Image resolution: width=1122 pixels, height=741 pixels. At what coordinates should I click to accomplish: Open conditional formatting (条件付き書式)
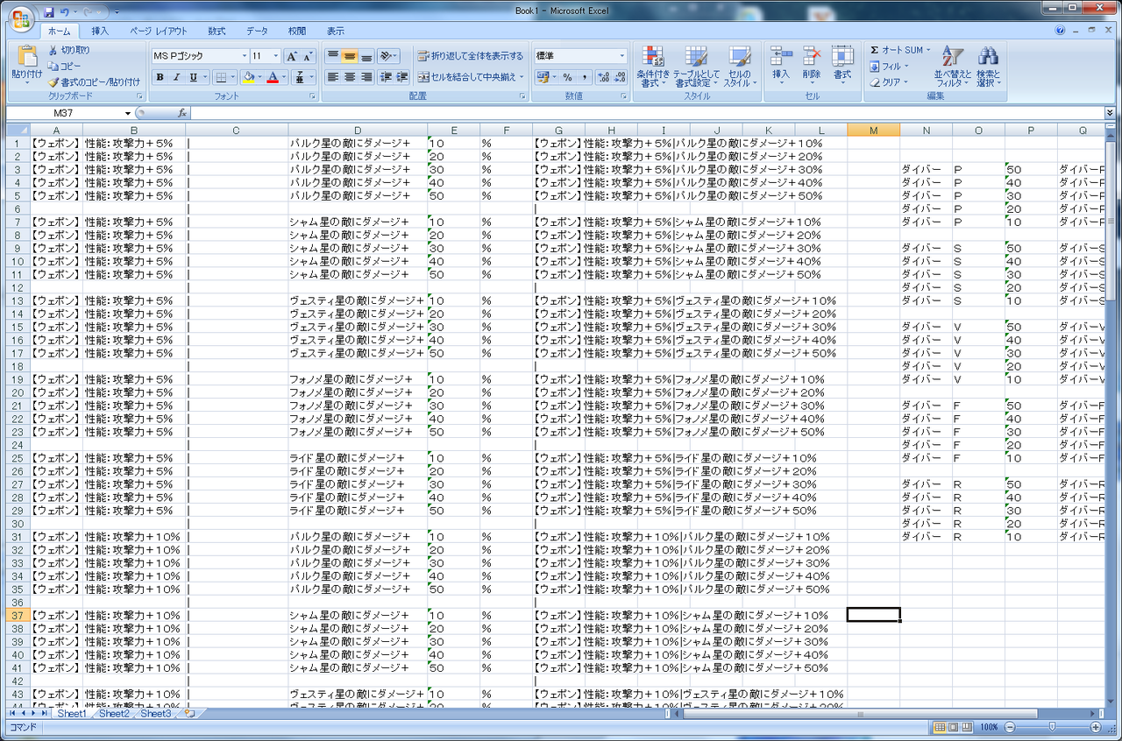tap(653, 66)
